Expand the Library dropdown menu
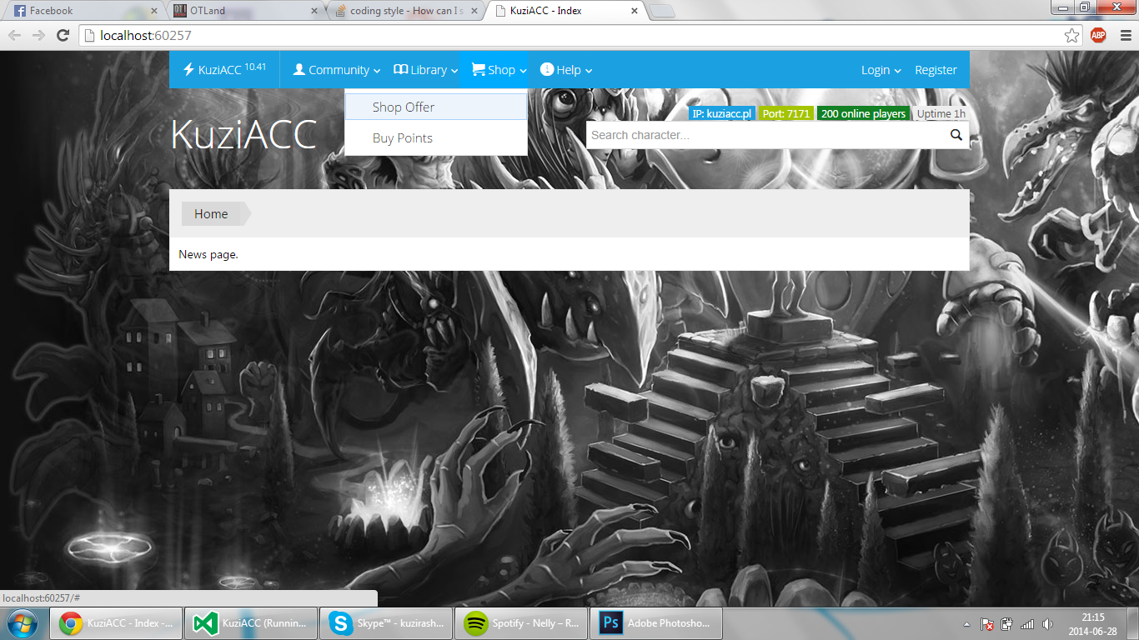Viewport: 1139px width, 640px height. click(x=426, y=70)
